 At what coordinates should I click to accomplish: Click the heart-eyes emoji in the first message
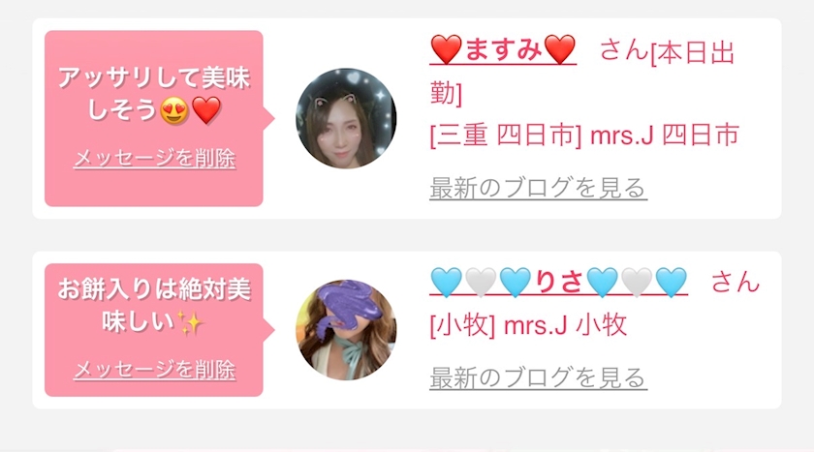[x=174, y=110]
